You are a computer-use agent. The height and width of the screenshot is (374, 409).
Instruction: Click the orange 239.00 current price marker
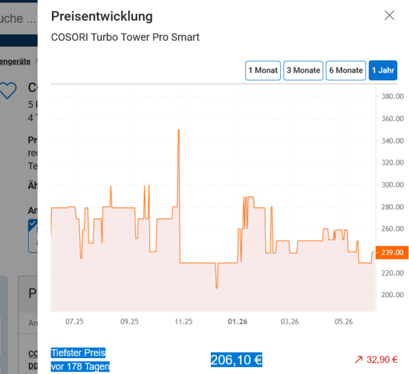click(x=392, y=252)
